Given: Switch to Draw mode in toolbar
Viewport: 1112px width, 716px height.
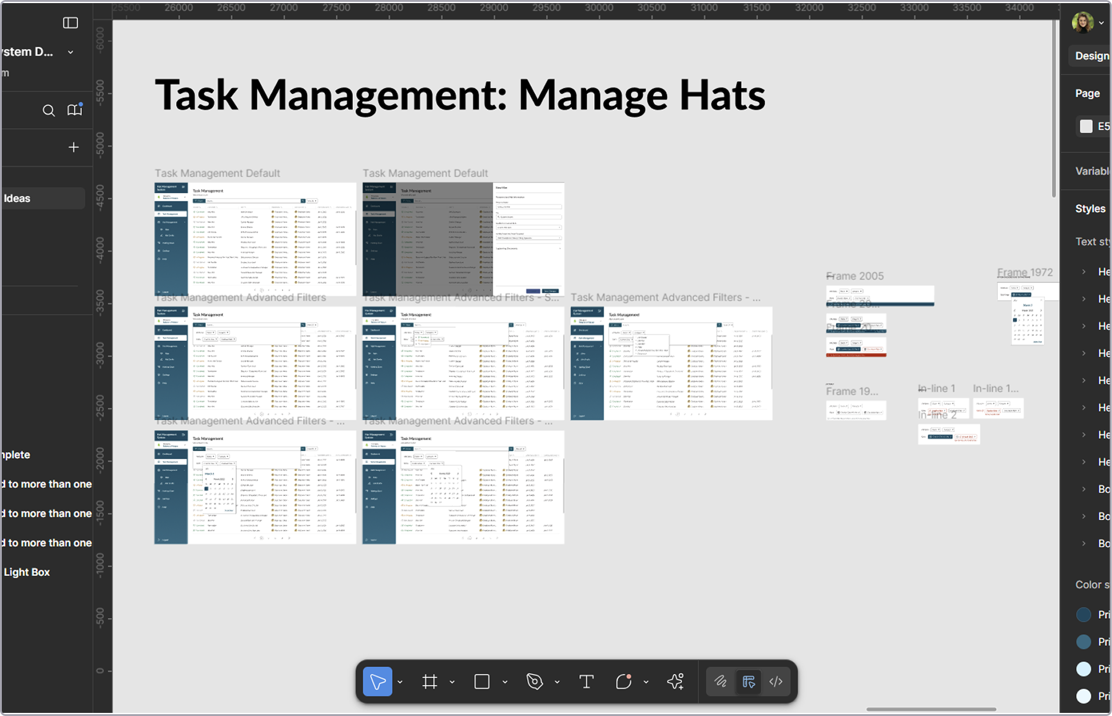Looking at the screenshot, I should pos(720,682).
